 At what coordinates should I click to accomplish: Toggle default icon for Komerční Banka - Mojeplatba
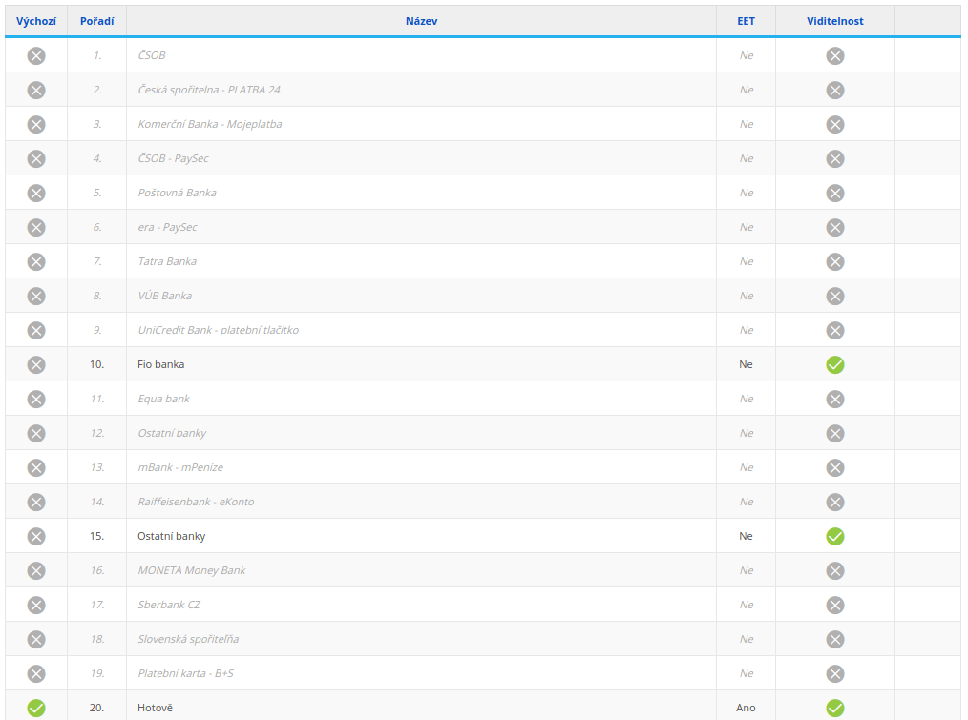36,125
